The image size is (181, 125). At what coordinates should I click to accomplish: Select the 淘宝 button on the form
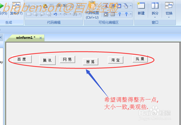coord(116,60)
